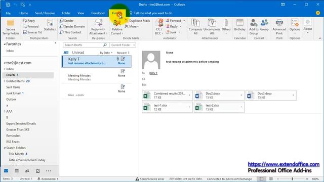
Task: Open the Send / Receive tab
Action: tap(45, 13)
